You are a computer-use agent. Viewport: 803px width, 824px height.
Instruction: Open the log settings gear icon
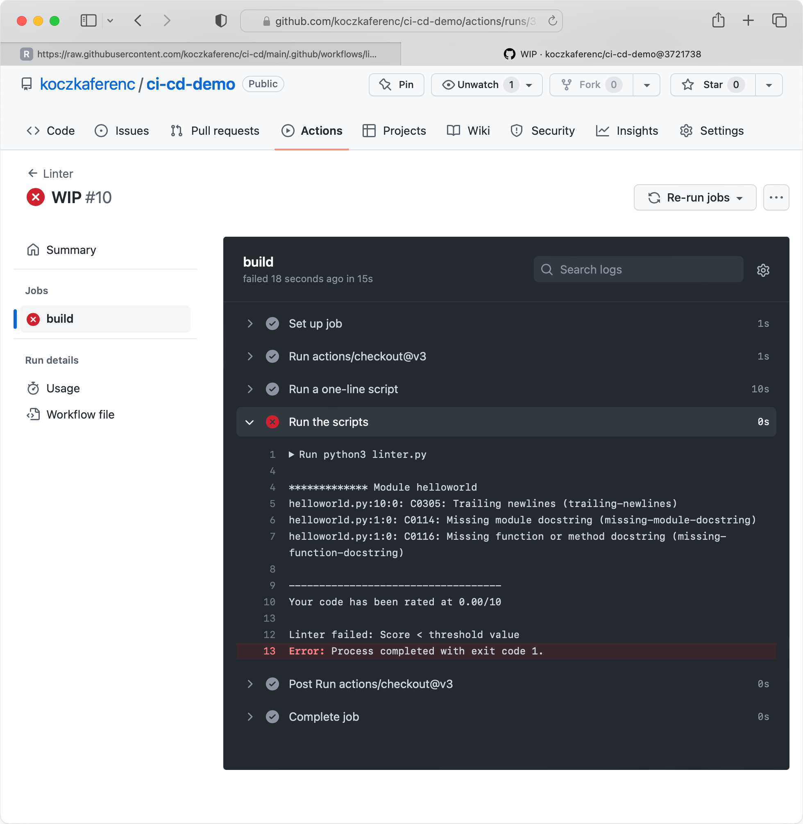tap(763, 270)
